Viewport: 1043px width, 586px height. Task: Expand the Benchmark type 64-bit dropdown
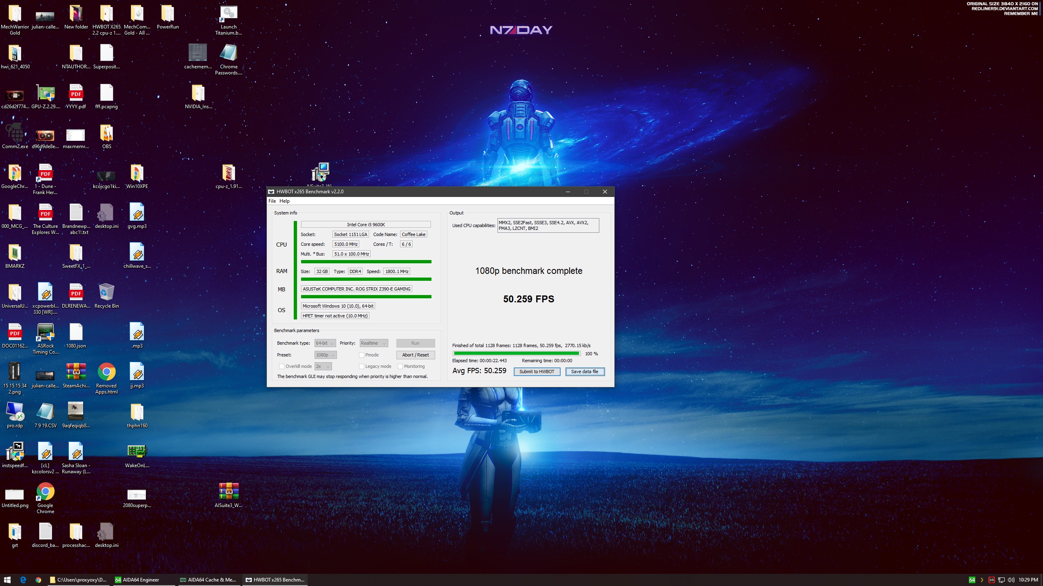(325, 343)
